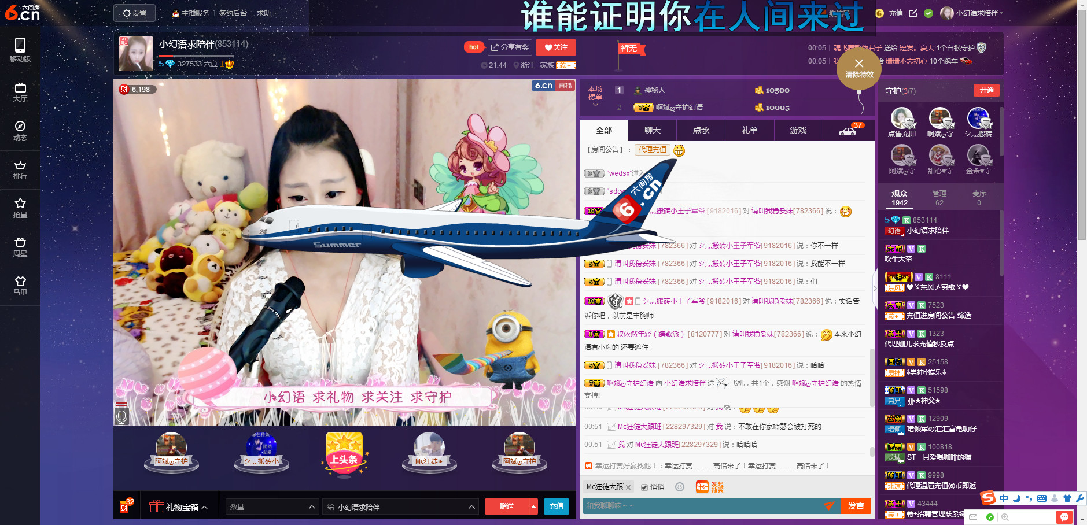
Task: Click 代理充值 button in room announcement
Action: point(653,150)
